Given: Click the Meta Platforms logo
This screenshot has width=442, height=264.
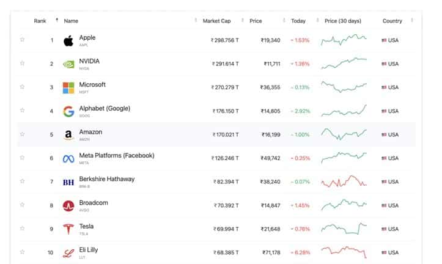Looking at the screenshot, I should 68,159.
